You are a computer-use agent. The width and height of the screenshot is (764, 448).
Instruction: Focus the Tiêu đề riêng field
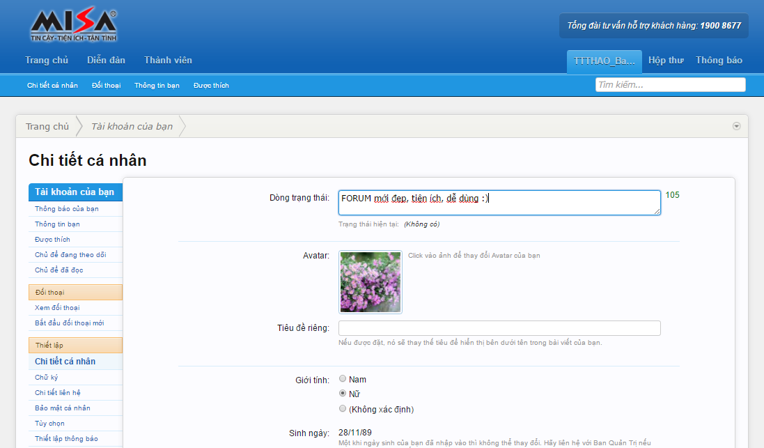click(x=499, y=328)
